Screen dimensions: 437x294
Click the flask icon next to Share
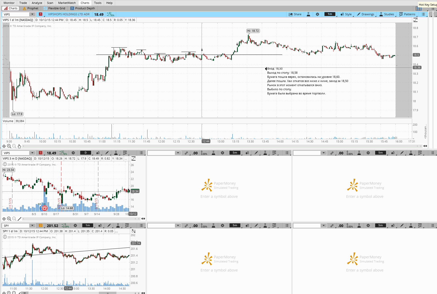(x=308, y=14)
